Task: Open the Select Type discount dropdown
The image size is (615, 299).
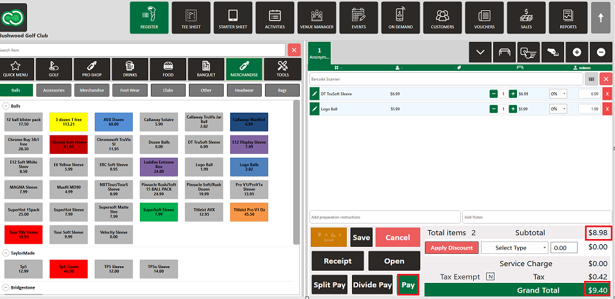Action: [x=515, y=247]
